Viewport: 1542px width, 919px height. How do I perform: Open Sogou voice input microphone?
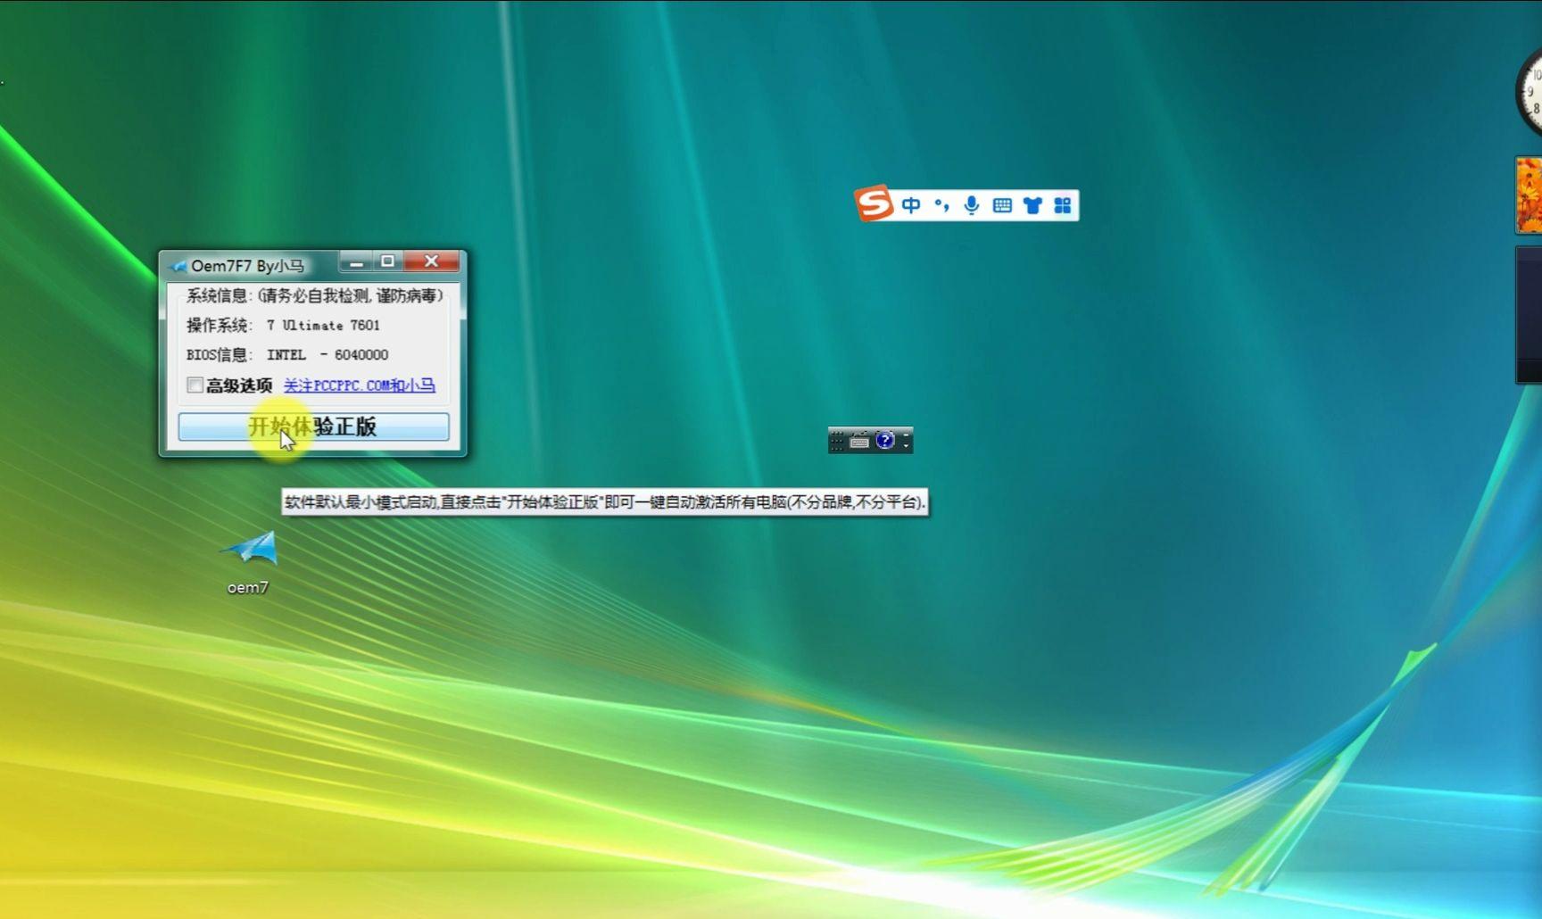[x=972, y=206]
